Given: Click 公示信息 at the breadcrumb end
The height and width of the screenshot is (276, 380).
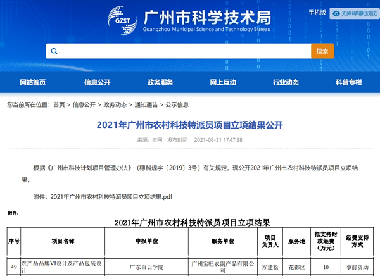Looking at the screenshot, I should pos(177,104).
